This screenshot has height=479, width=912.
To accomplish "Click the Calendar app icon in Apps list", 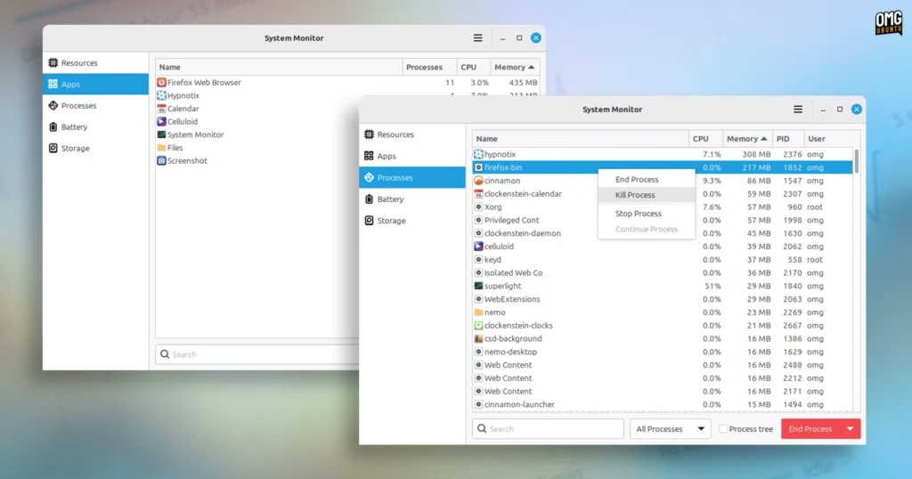I will point(162,109).
